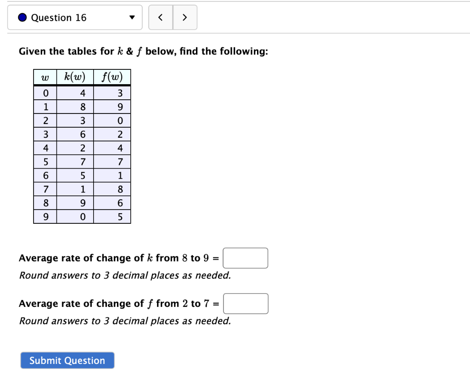Click the f(w) column header cell

tap(112, 77)
